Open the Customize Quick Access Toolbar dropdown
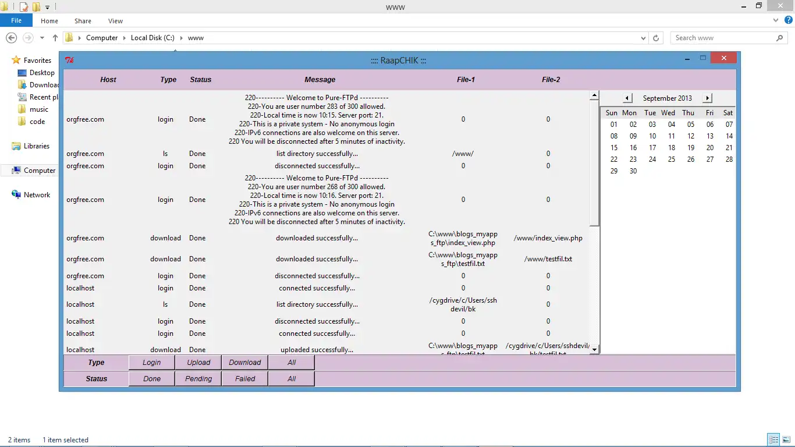The width and height of the screenshot is (795, 447). [47, 8]
